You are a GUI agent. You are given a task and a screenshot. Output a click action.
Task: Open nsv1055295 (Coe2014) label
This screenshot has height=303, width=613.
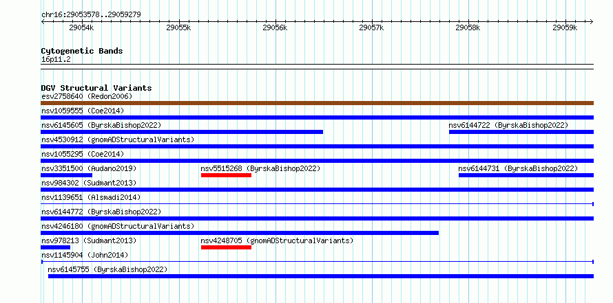click(x=83, y=154)
